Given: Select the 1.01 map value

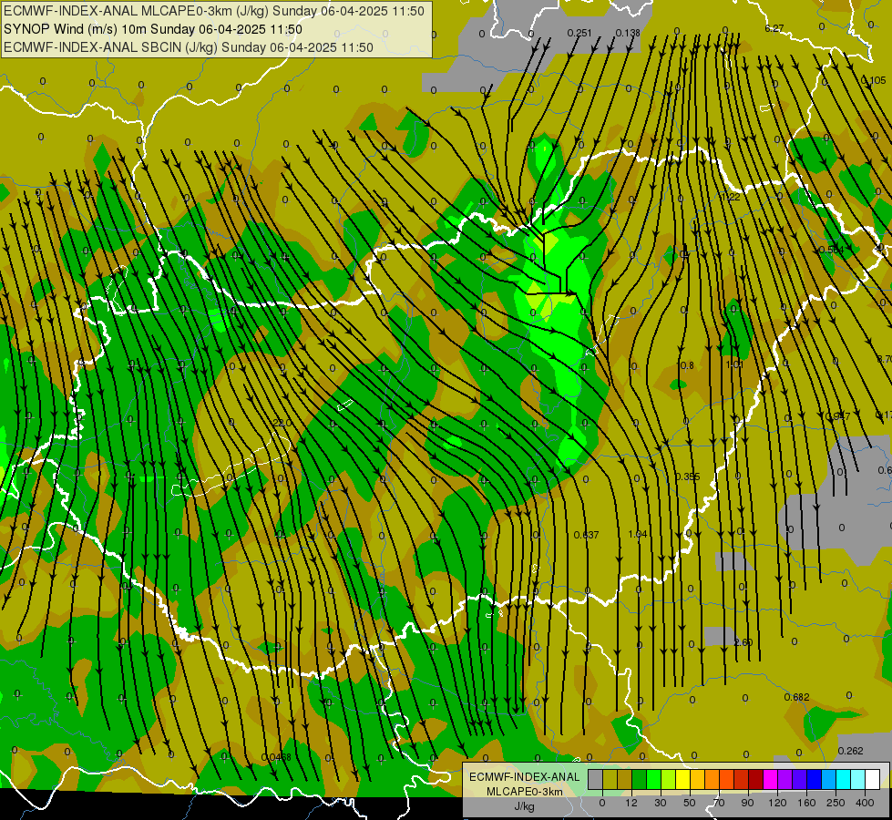Looking at the screenshot, I should [735, 364].
